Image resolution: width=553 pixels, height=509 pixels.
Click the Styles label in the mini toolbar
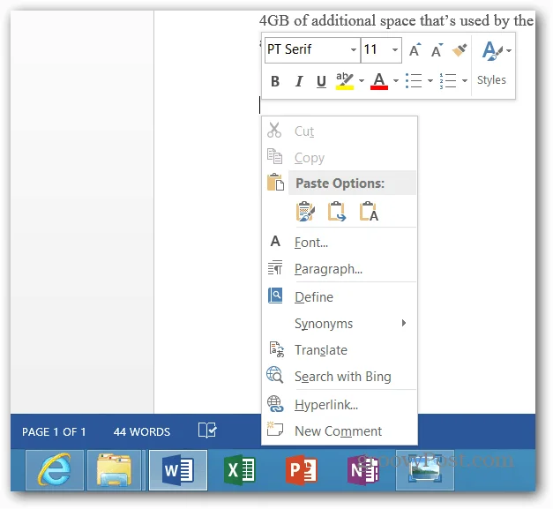point(491,80)
